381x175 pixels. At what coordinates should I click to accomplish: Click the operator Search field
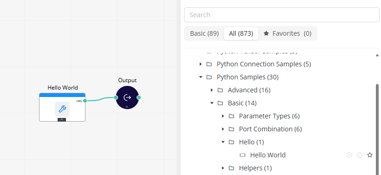pos(282,15)
